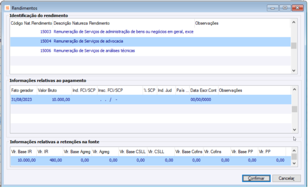Select row 15006 Serviços de análises técnicas
Screen dimensions: 308x188
point(151,51)
